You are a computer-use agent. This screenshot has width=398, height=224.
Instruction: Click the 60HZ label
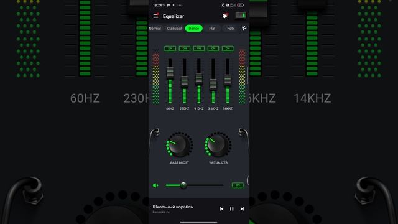tap(170, 108)
